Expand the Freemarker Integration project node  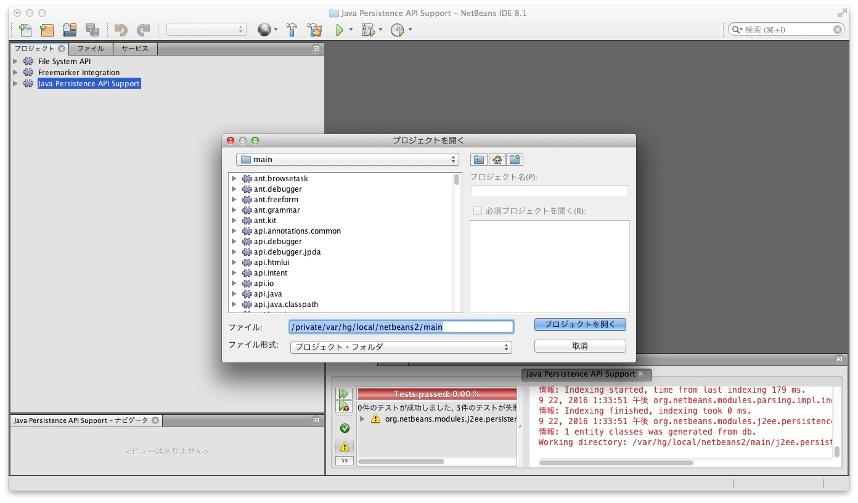[x=16, y=72]
